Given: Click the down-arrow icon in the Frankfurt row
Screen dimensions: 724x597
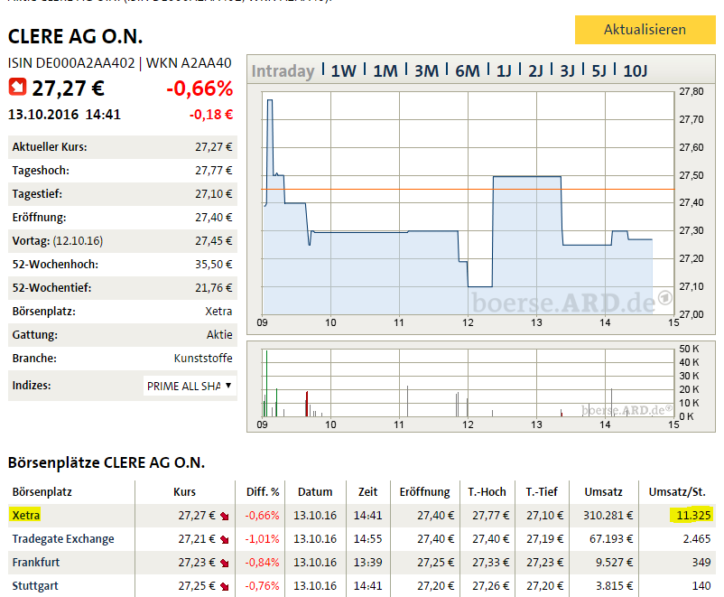Looking at the screenshot, I should click(225, 564).
